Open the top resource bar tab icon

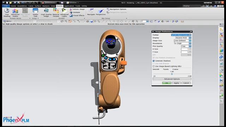pos(221,30)
